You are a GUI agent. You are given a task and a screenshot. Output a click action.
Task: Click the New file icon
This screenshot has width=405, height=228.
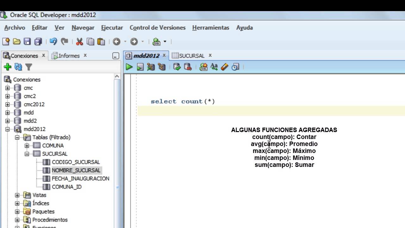coord(6,41)
